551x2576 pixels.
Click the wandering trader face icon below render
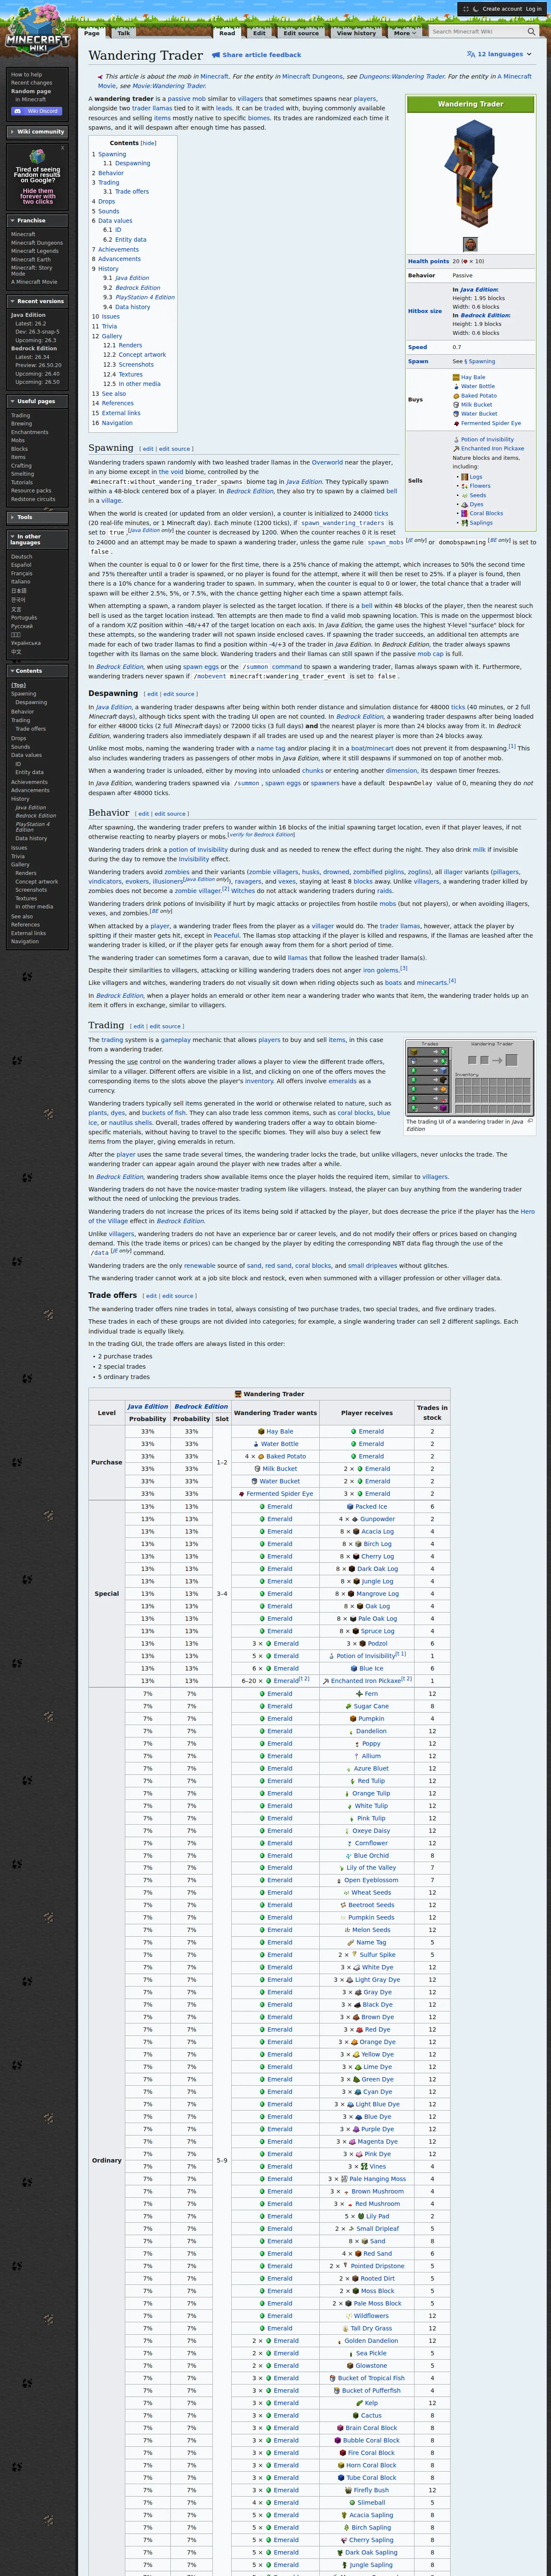pyautogui.click(x=470, y=244)
